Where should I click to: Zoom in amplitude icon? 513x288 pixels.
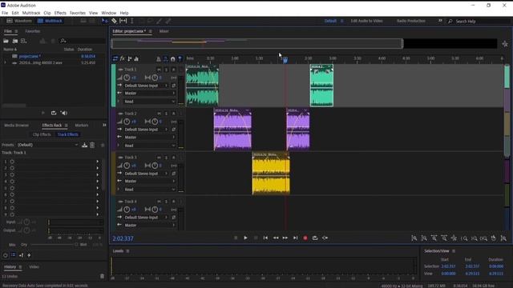(414, 238)
